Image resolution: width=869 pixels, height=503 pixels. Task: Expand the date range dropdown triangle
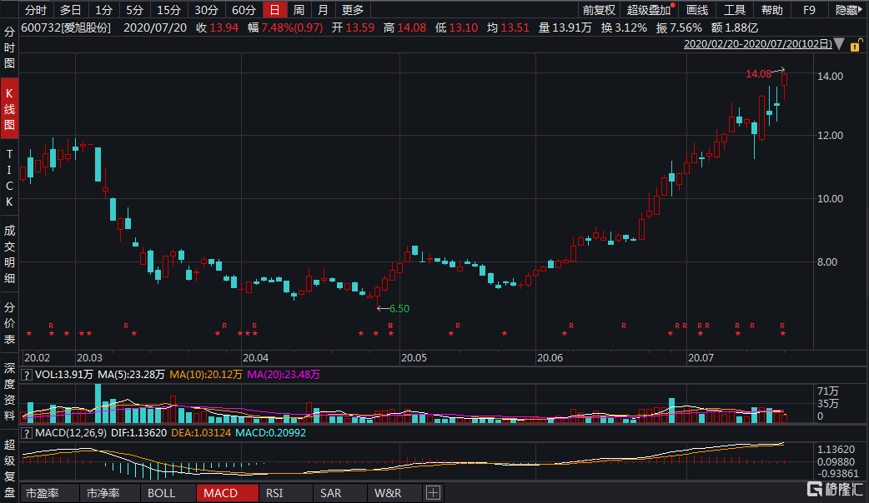click(840, 44)
